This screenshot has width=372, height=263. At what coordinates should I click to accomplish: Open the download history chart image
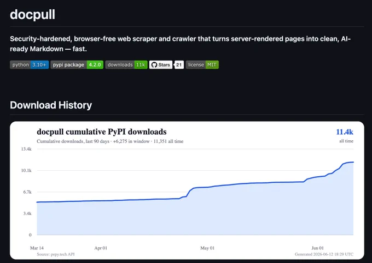pyautogui.click(x=187, y=190)
